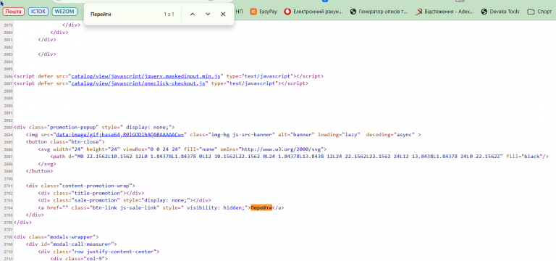The image size is (556, 261).
Task: Open the data:image/gif base64 link
Action: (x=119, y=135)
